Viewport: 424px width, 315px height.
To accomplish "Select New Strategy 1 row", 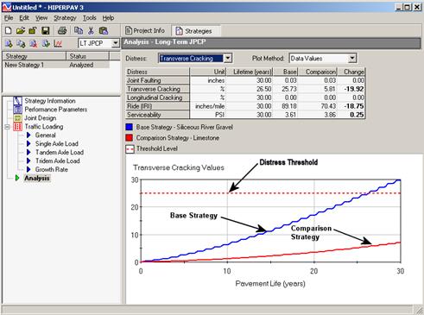I will (x=56, y=65).
